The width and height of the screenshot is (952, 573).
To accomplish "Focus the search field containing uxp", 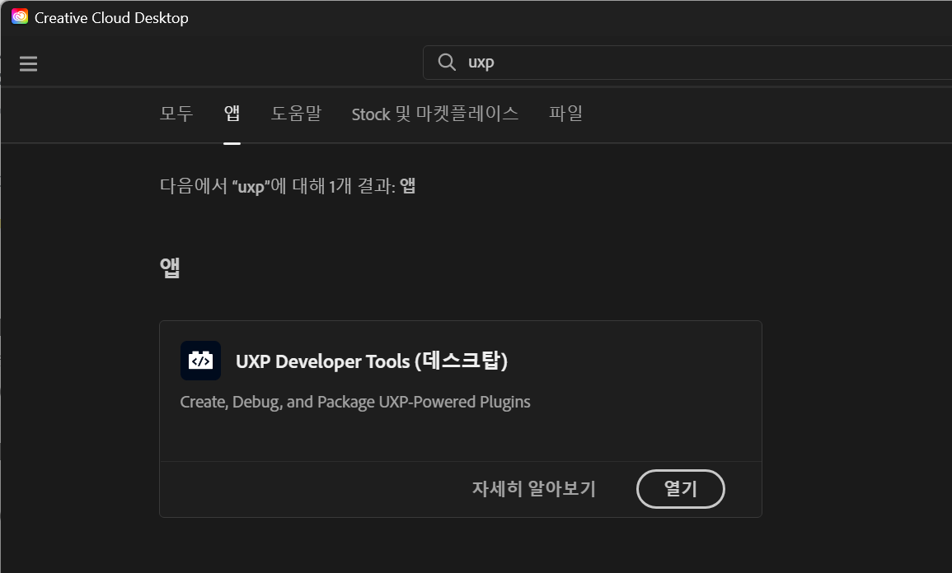I will tap(687, 63).
